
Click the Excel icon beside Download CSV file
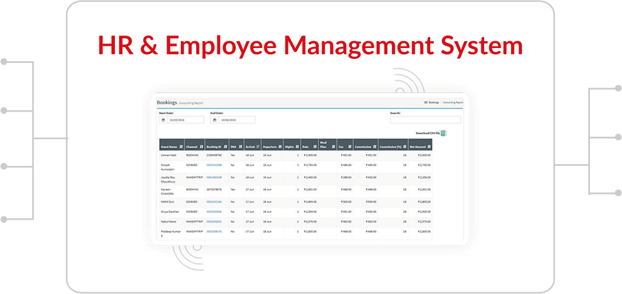tap(444, 133)
